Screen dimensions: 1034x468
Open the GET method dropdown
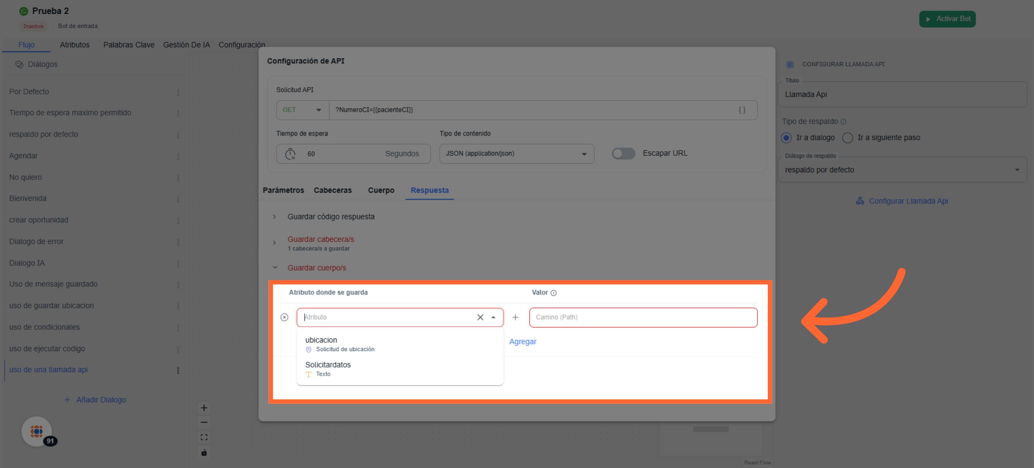302,110
